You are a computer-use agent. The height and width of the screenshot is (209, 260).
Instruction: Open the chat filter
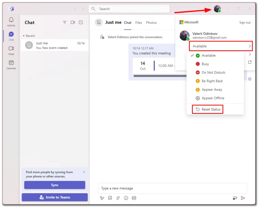[x=65, y=22]
